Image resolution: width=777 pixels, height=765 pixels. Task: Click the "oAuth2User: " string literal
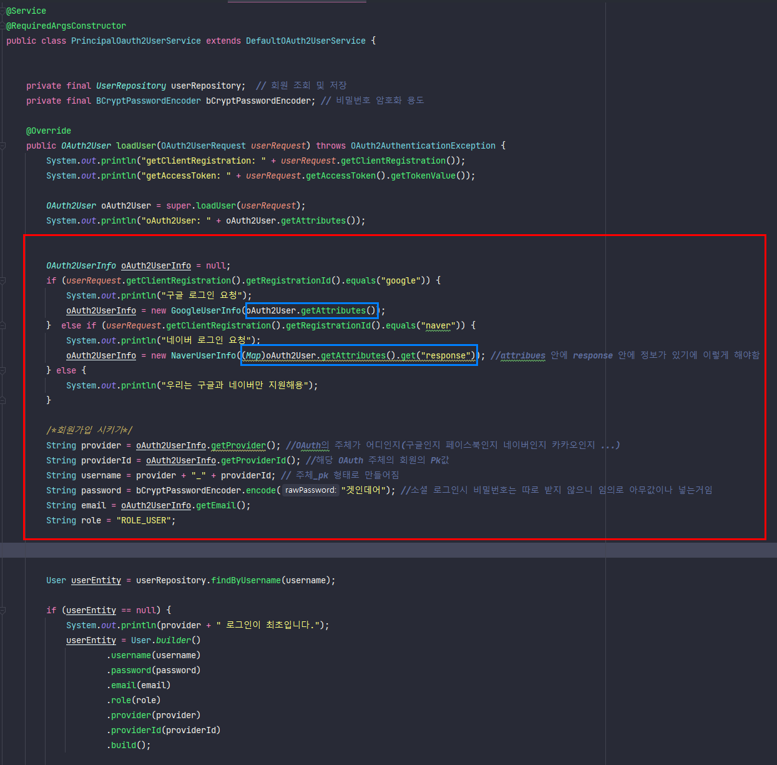(176, 220)
